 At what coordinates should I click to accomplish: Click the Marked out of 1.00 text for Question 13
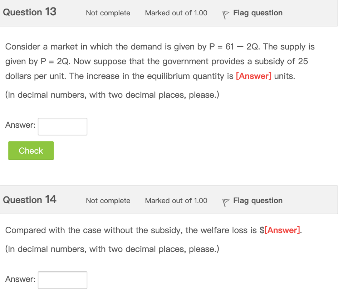click(176, 13)
